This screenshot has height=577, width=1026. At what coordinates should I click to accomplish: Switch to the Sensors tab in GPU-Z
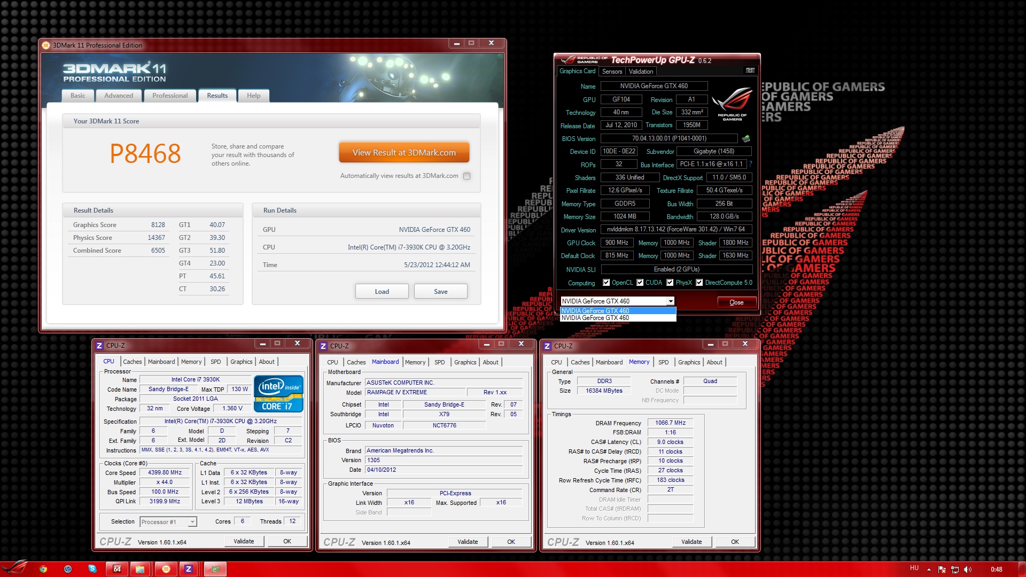tap(612, 72)
